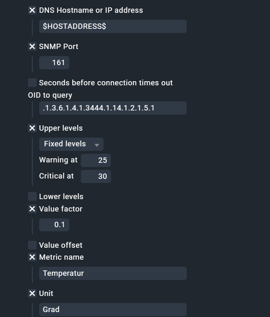This screenshot has height=317, width=270.
Task: Click the $HOSTADDRESS$ input field
Action: pyautogui.click(x=113, y=26)
